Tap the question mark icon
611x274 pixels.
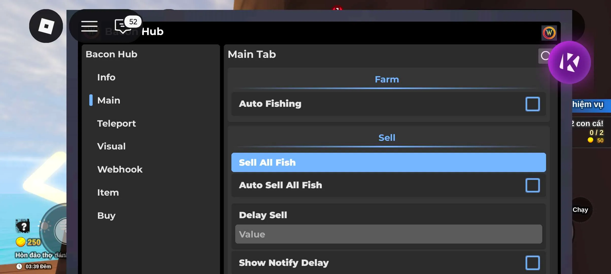[x=23, y=226]
